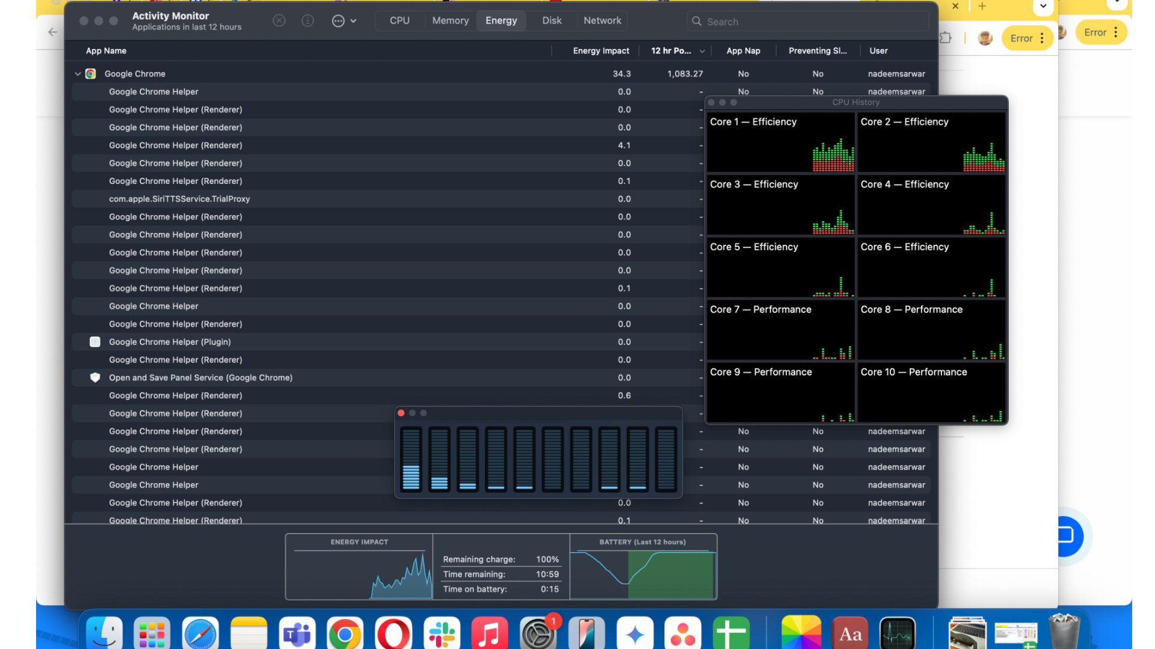Click the Core 1 Efficiency graph
The image size is (1155, 649).
pyautogui.click(x=781, y=143)
